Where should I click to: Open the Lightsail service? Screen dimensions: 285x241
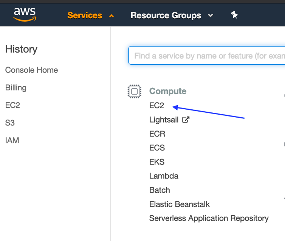(164, 120)
